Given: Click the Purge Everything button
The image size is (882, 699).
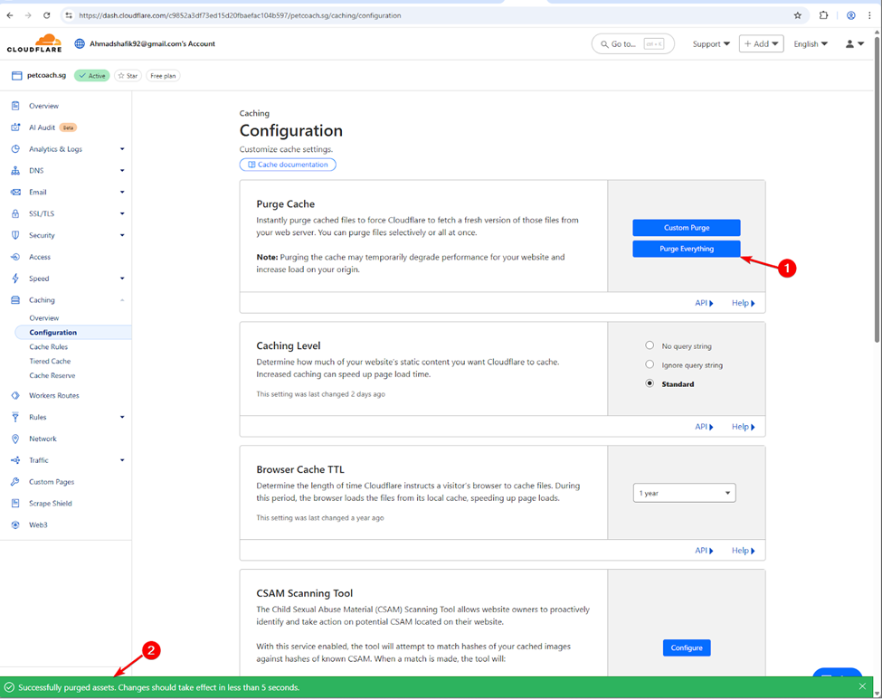Looking at the screenshot, I should 687,249.
